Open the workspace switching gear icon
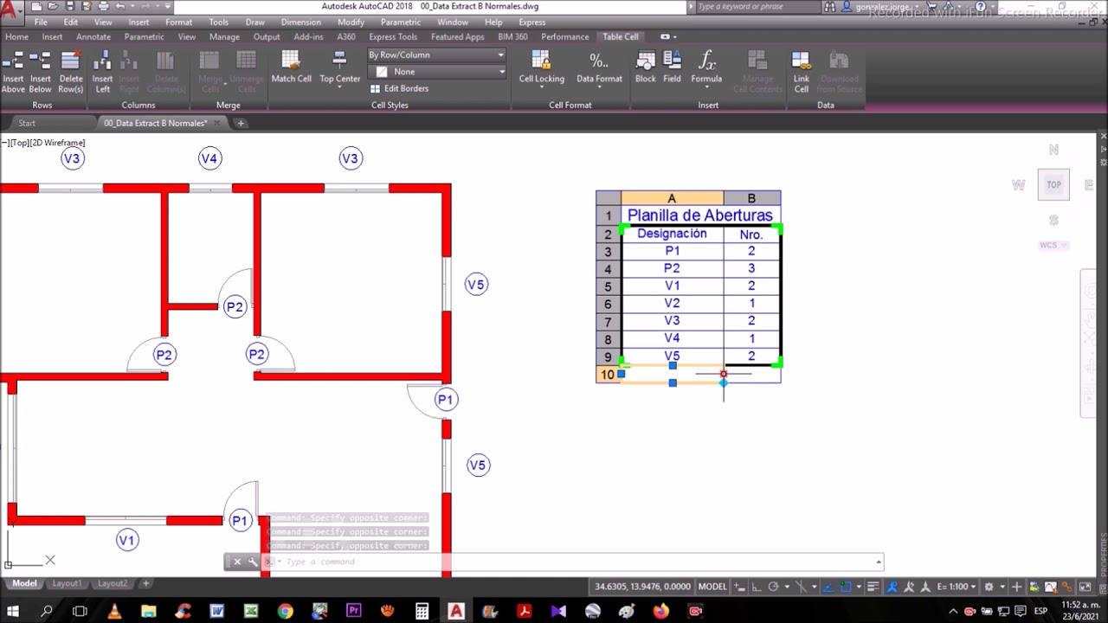Screen dimensions: 1108x623 [x=989, y=587]
